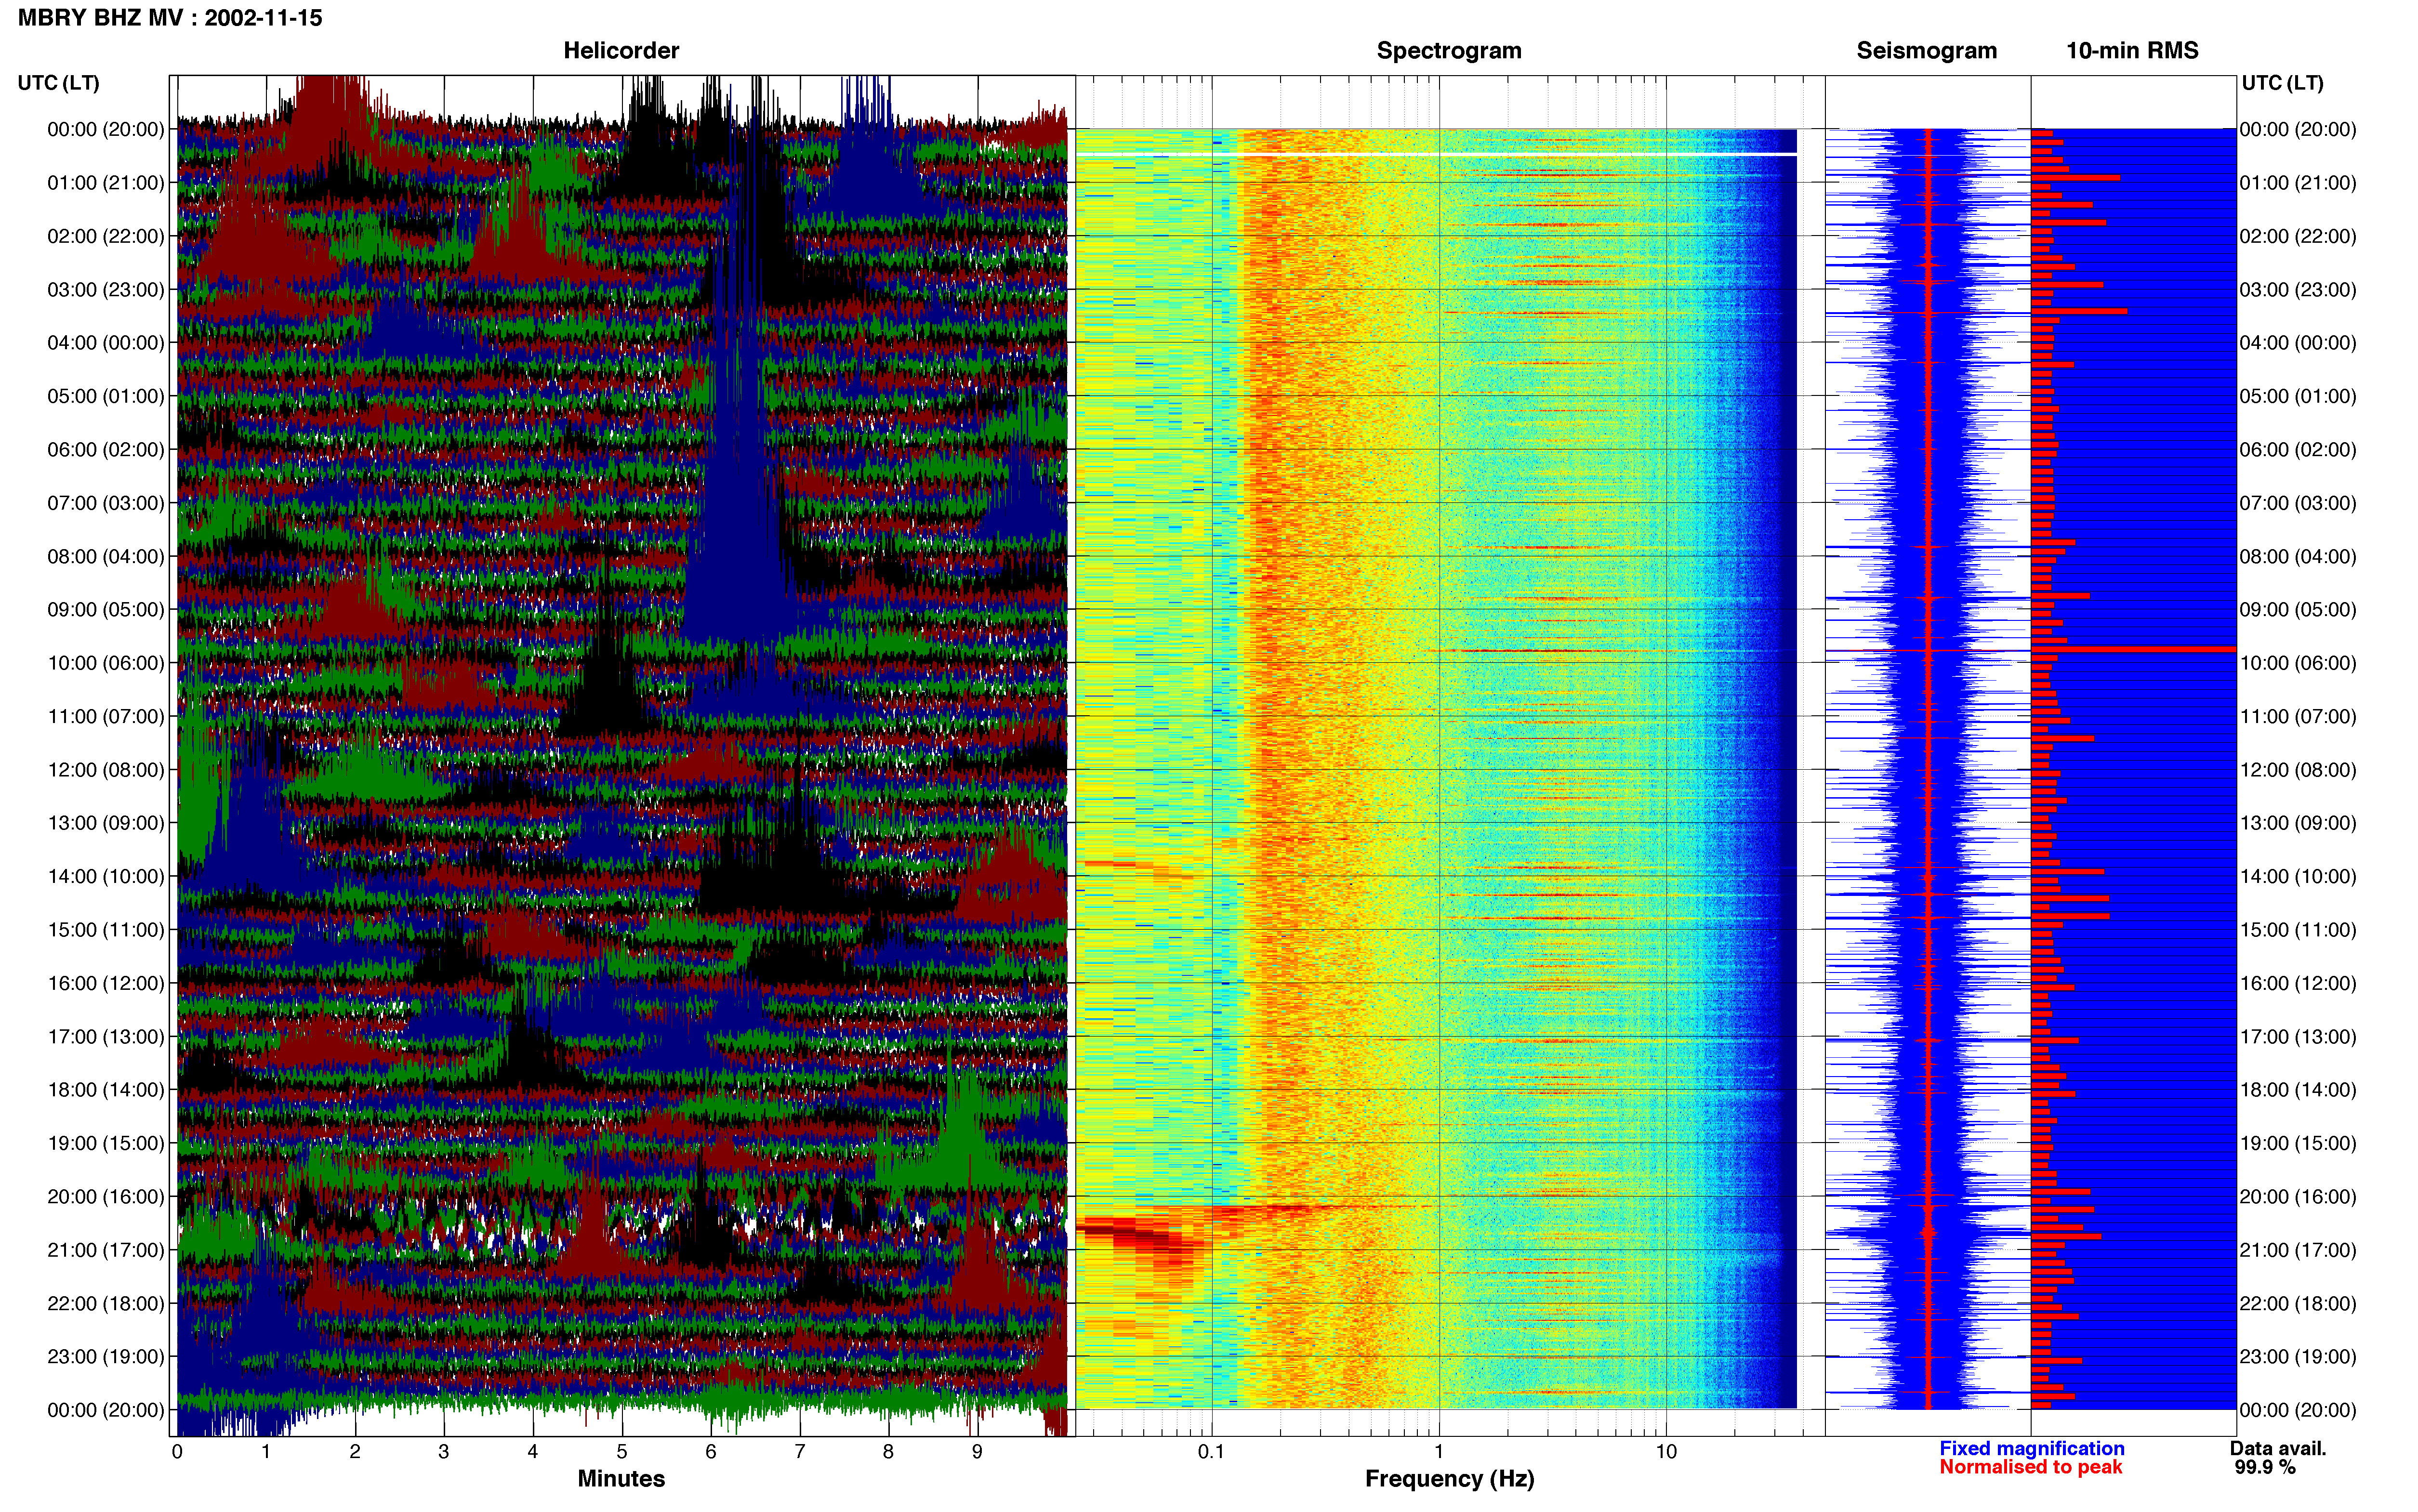Click the left time label '17:00 (13:00)'
Viewport: 2418px width, 1512px height.
pos(106,1037)
